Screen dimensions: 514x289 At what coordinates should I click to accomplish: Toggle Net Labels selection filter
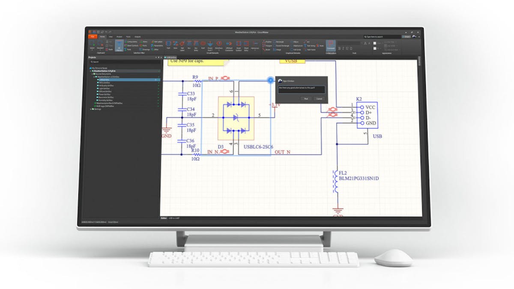click(x=157, y=42)
